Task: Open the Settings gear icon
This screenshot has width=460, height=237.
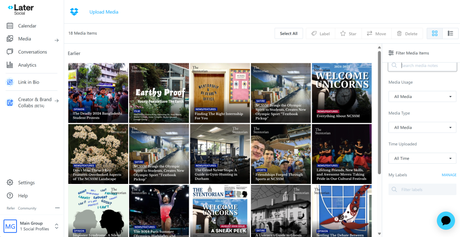Action: (10, 183)
